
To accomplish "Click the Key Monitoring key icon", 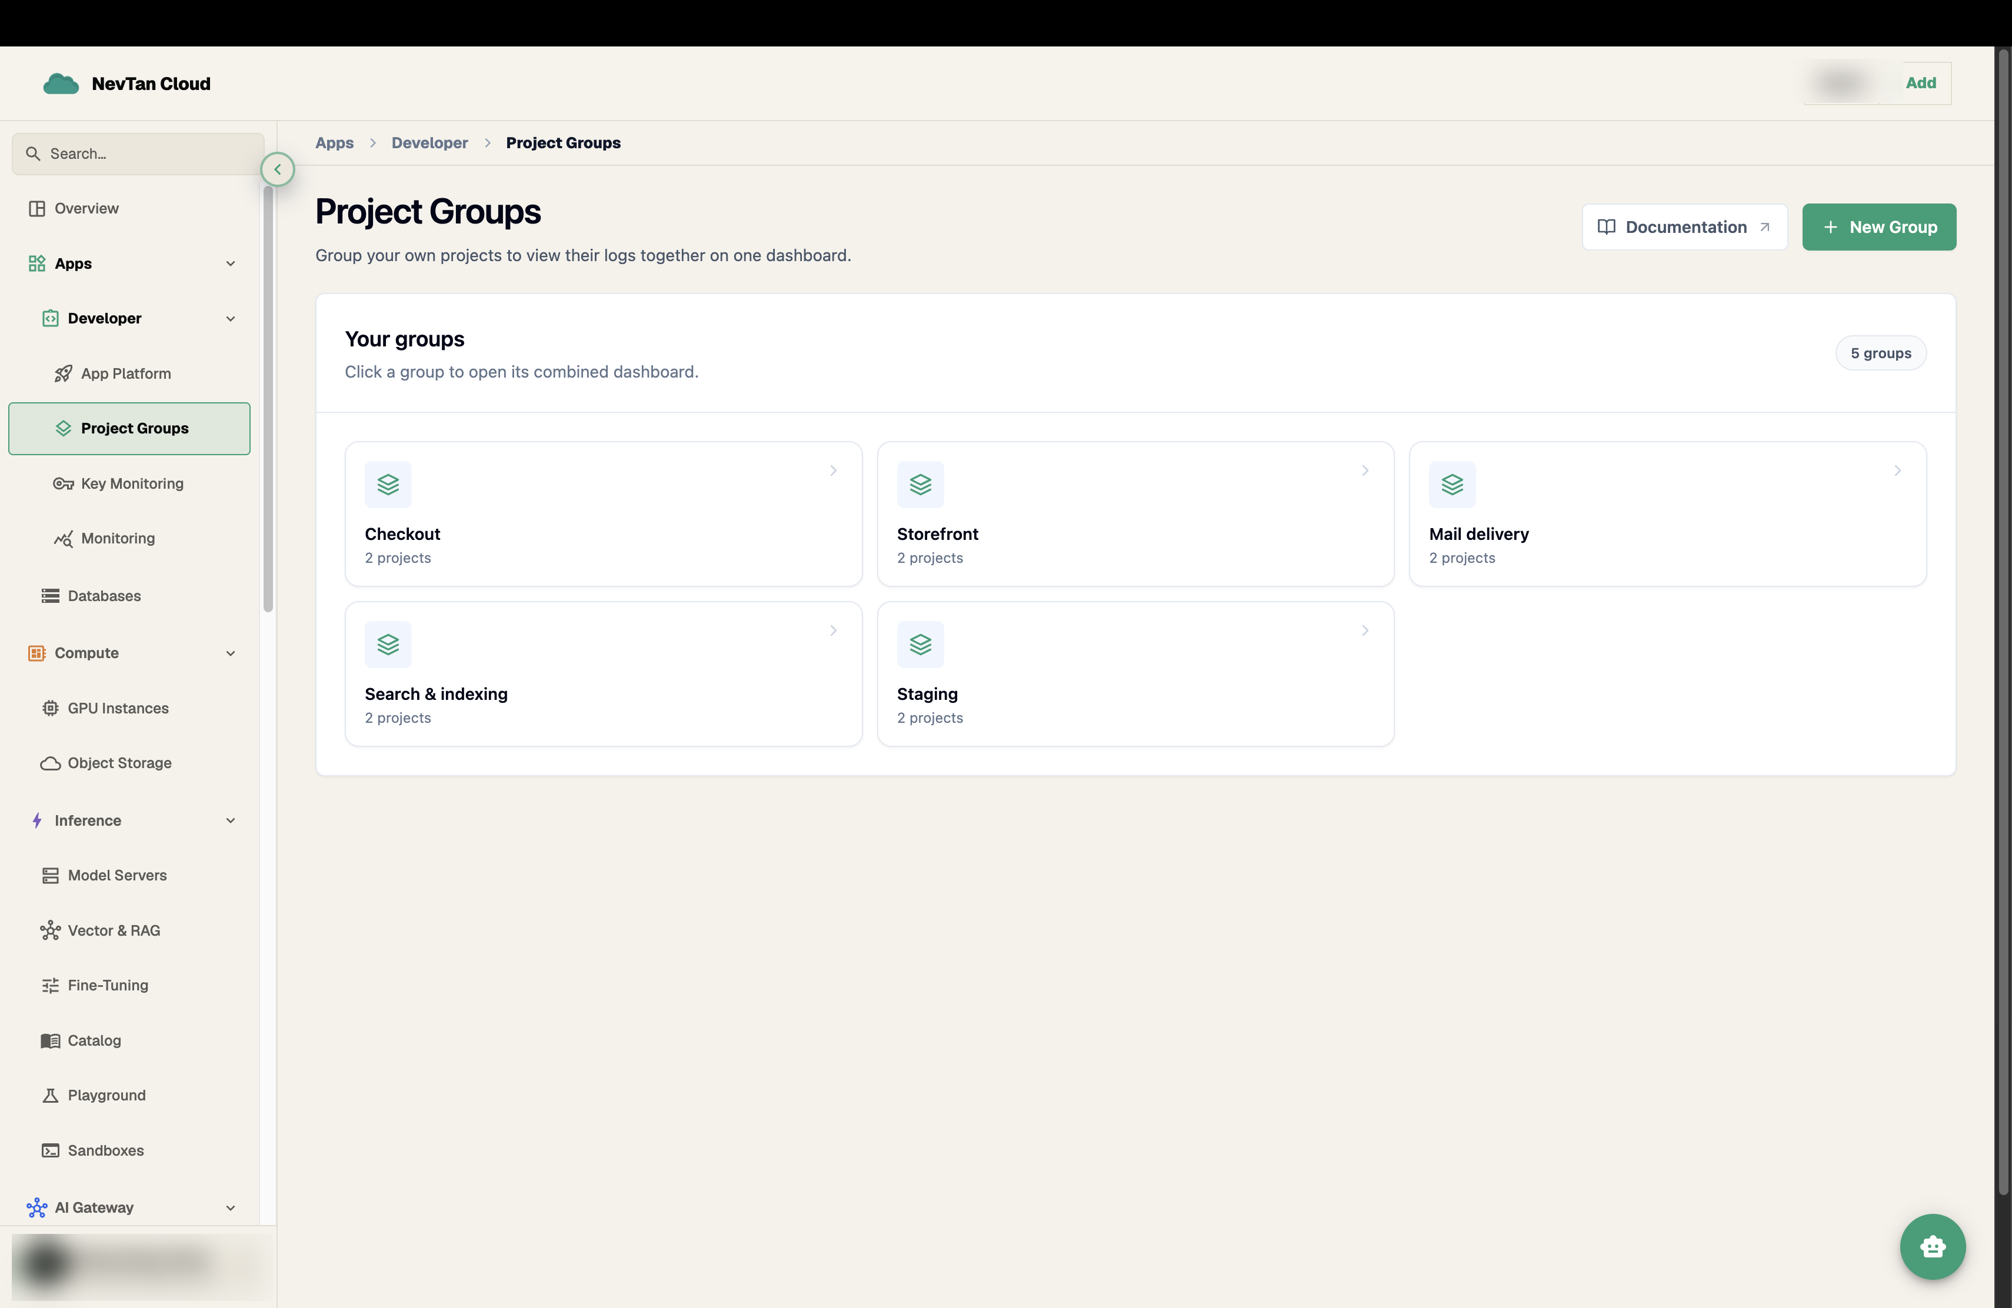I will click(64, 483).
